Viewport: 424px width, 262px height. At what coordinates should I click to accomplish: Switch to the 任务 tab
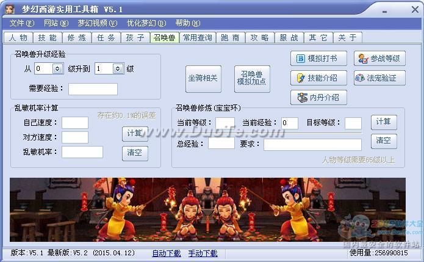[x=106, y=37]
